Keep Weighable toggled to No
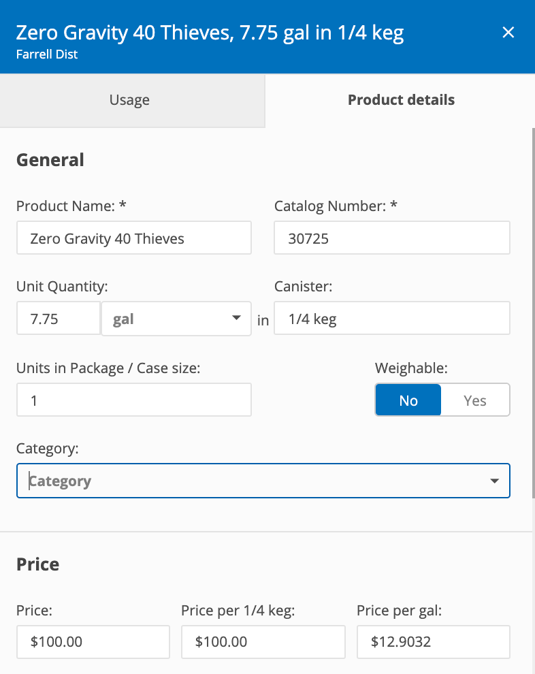 pyautogui.click(x=408, y=400)
